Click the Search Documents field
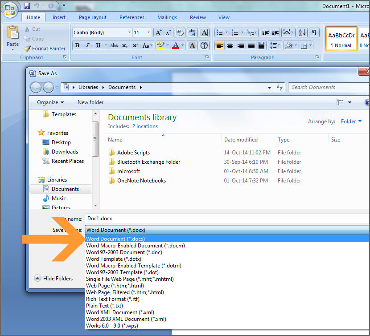Viewport: 370px width, 336px height. click(329, 87)
